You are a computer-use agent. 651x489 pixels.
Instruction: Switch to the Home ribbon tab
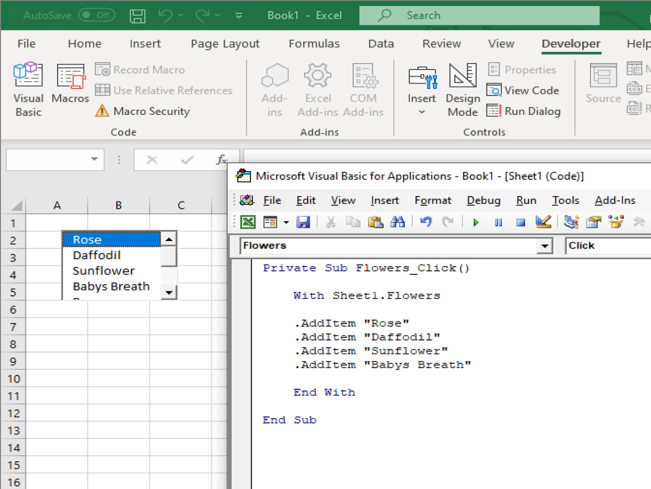click(84, 44)
